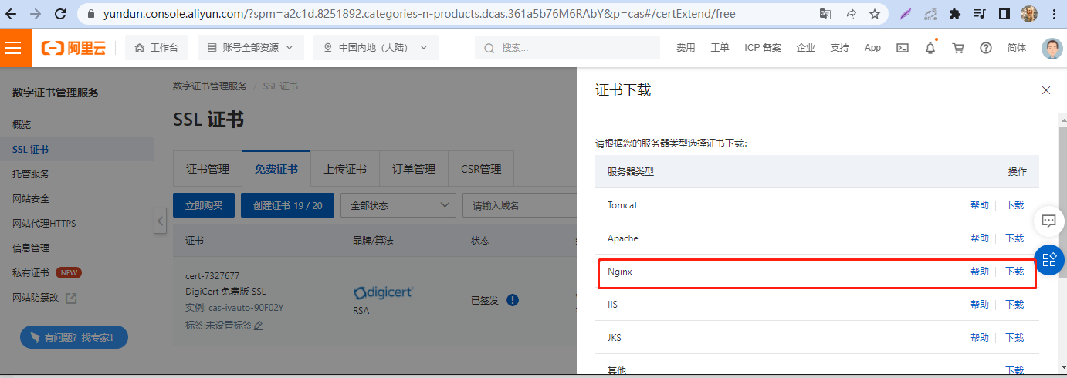Click the top search box

pos(567,48)
